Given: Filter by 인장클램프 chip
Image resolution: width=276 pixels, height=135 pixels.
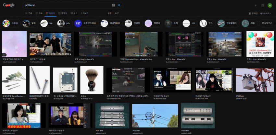Looking at the screenshot, I should coord(228,23).
